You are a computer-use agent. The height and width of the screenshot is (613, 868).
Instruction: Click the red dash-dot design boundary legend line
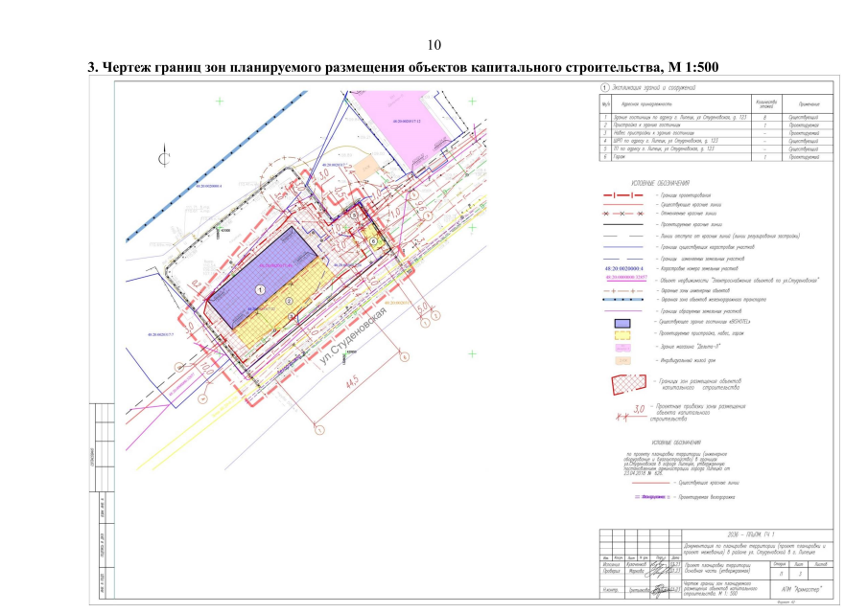click(x=622, y=194)
